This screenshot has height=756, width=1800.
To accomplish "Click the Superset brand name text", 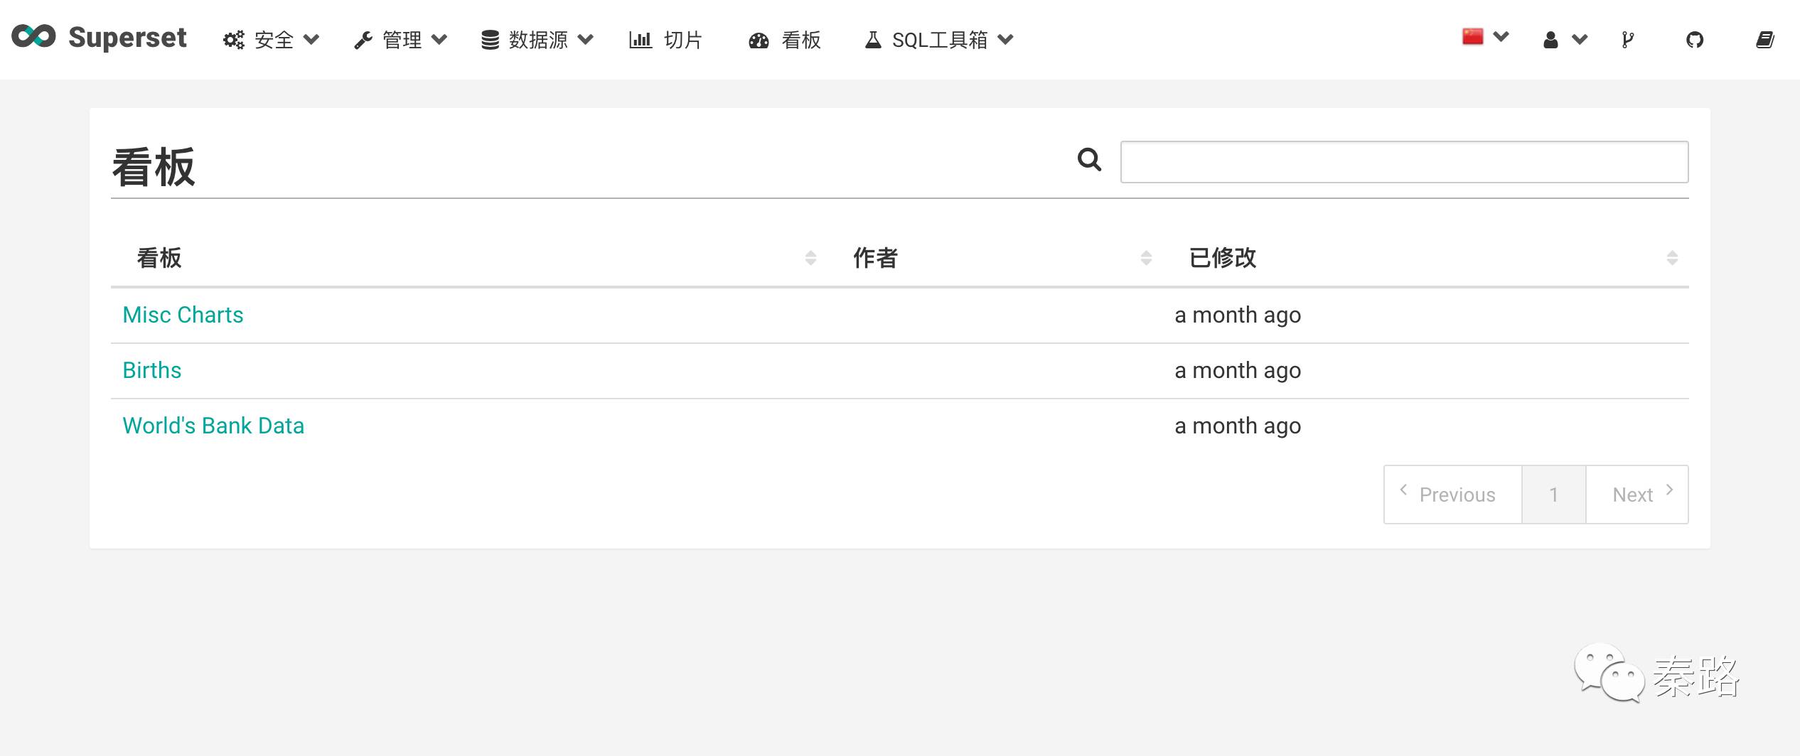I will tap(127, 38).
